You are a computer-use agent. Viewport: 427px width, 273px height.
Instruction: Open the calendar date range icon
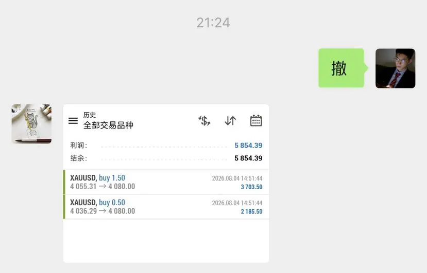[x=256, y=120]
